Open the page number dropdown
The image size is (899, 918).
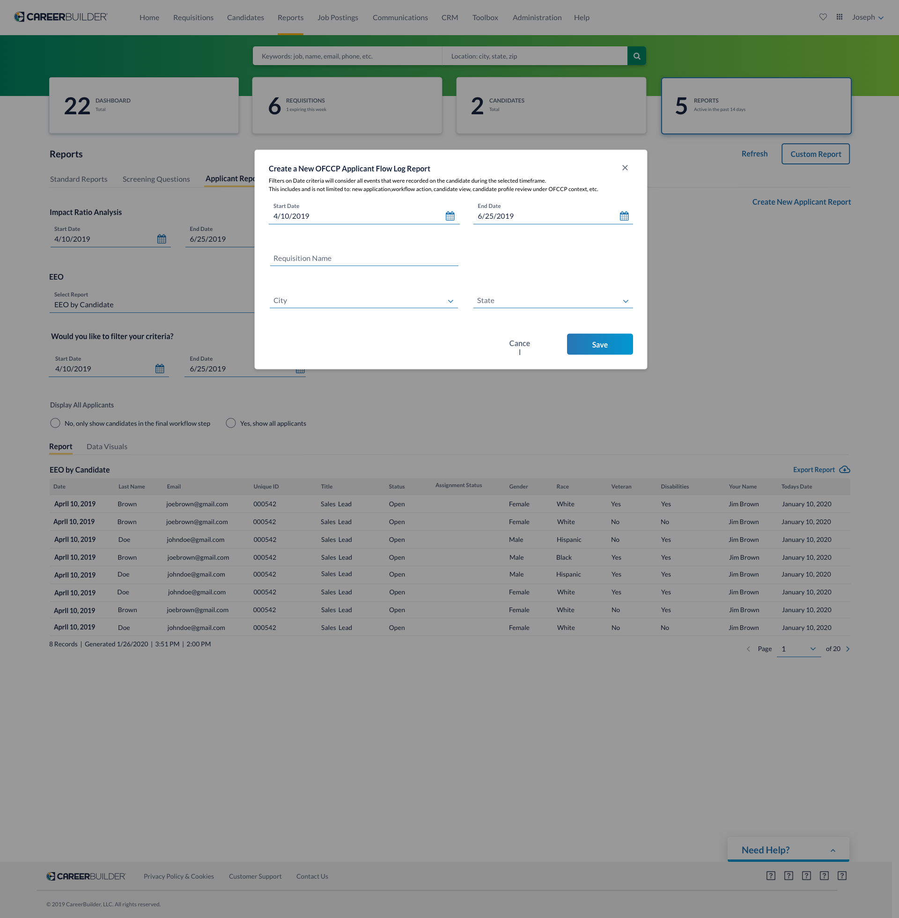[812, 649]
